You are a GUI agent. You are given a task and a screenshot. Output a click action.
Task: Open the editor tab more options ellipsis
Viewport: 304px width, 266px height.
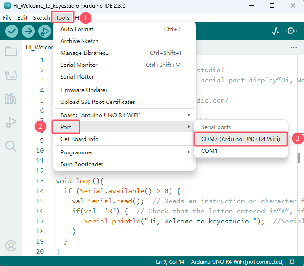(293, 47)
